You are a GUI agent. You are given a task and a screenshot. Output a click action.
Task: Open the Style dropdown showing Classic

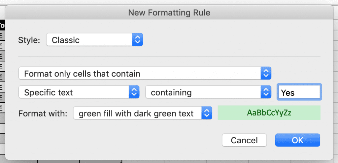90,40
